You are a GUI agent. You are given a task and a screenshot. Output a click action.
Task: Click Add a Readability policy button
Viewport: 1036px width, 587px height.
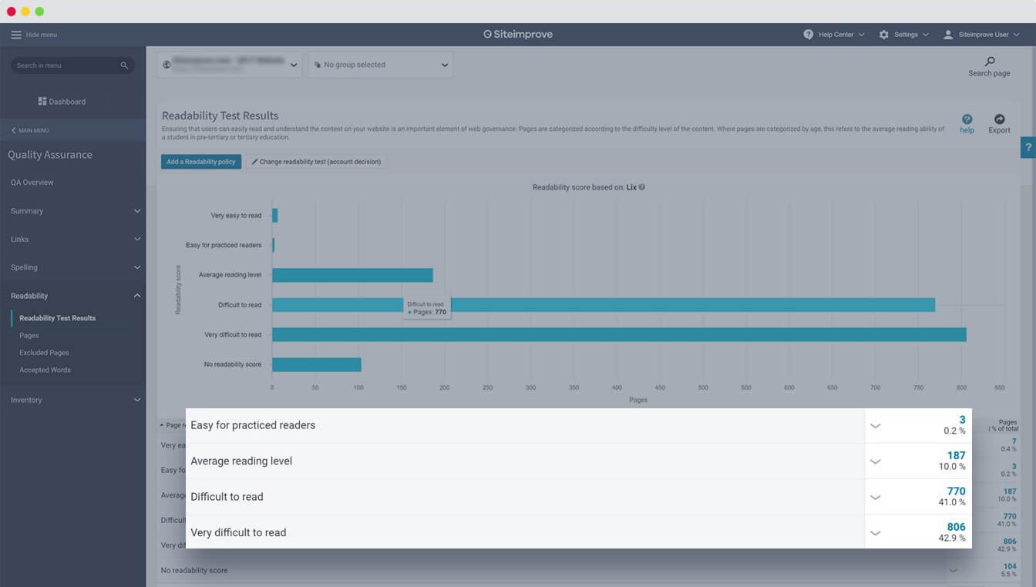[201, 162]
